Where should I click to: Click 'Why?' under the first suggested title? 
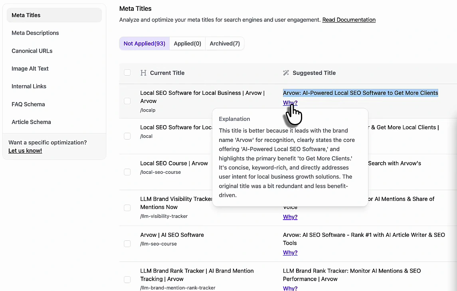click(x=290, y=103)
